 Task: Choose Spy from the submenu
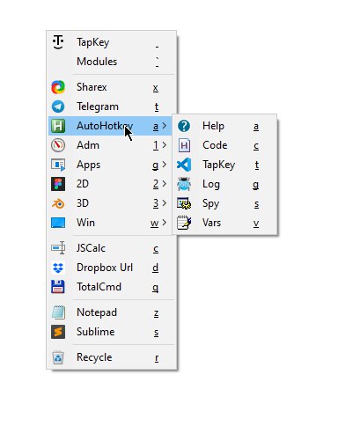224,203
